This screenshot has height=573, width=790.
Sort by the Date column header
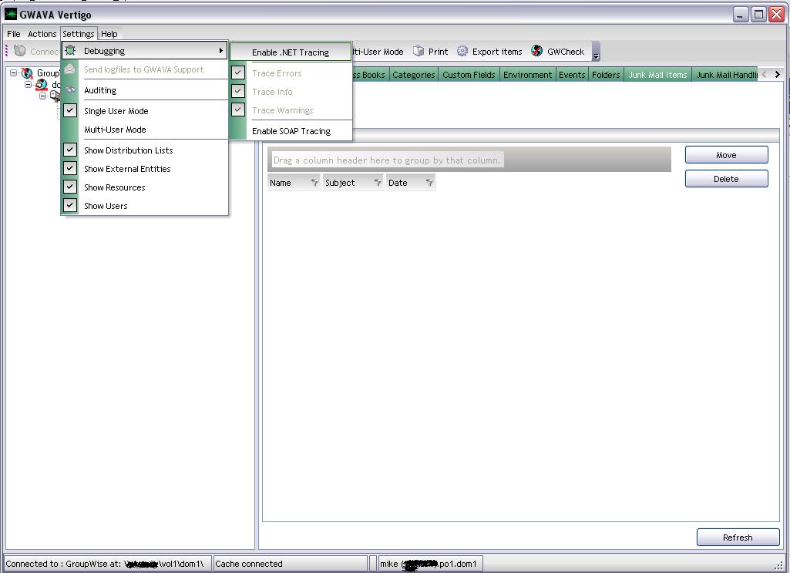(411, 183)
